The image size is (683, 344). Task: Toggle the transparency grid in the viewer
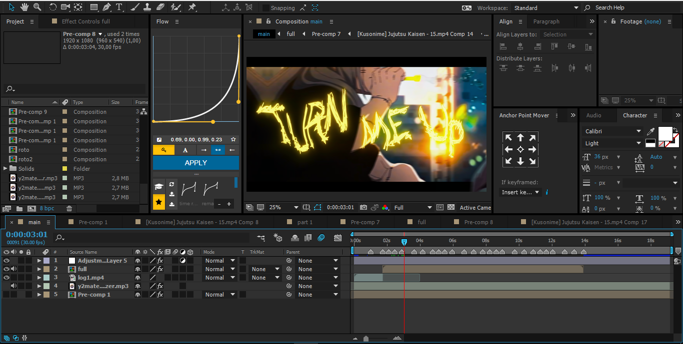coord(451,207)
